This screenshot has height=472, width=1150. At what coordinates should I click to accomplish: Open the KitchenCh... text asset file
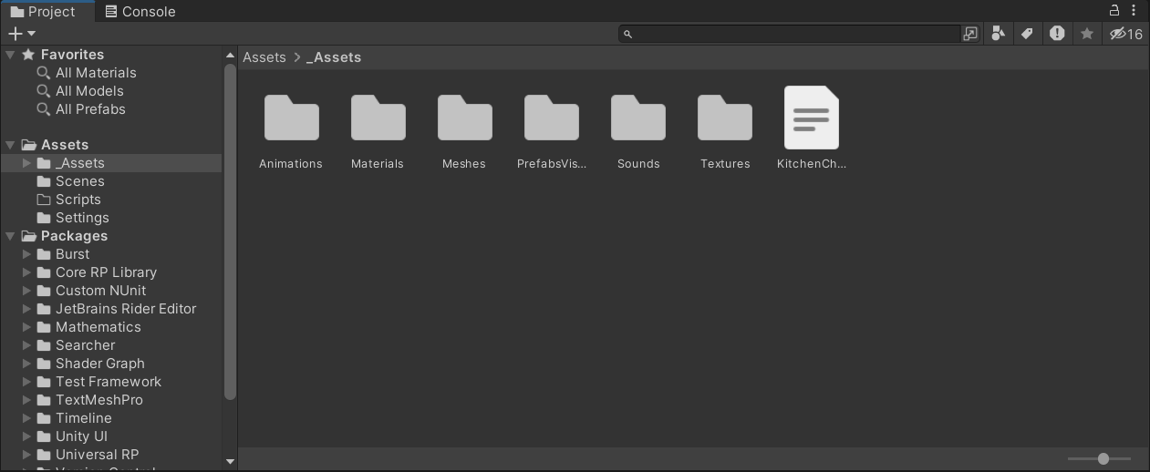[x=811, y=118]
